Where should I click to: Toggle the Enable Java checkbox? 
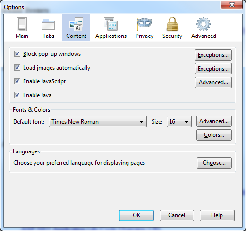(17, 95)
